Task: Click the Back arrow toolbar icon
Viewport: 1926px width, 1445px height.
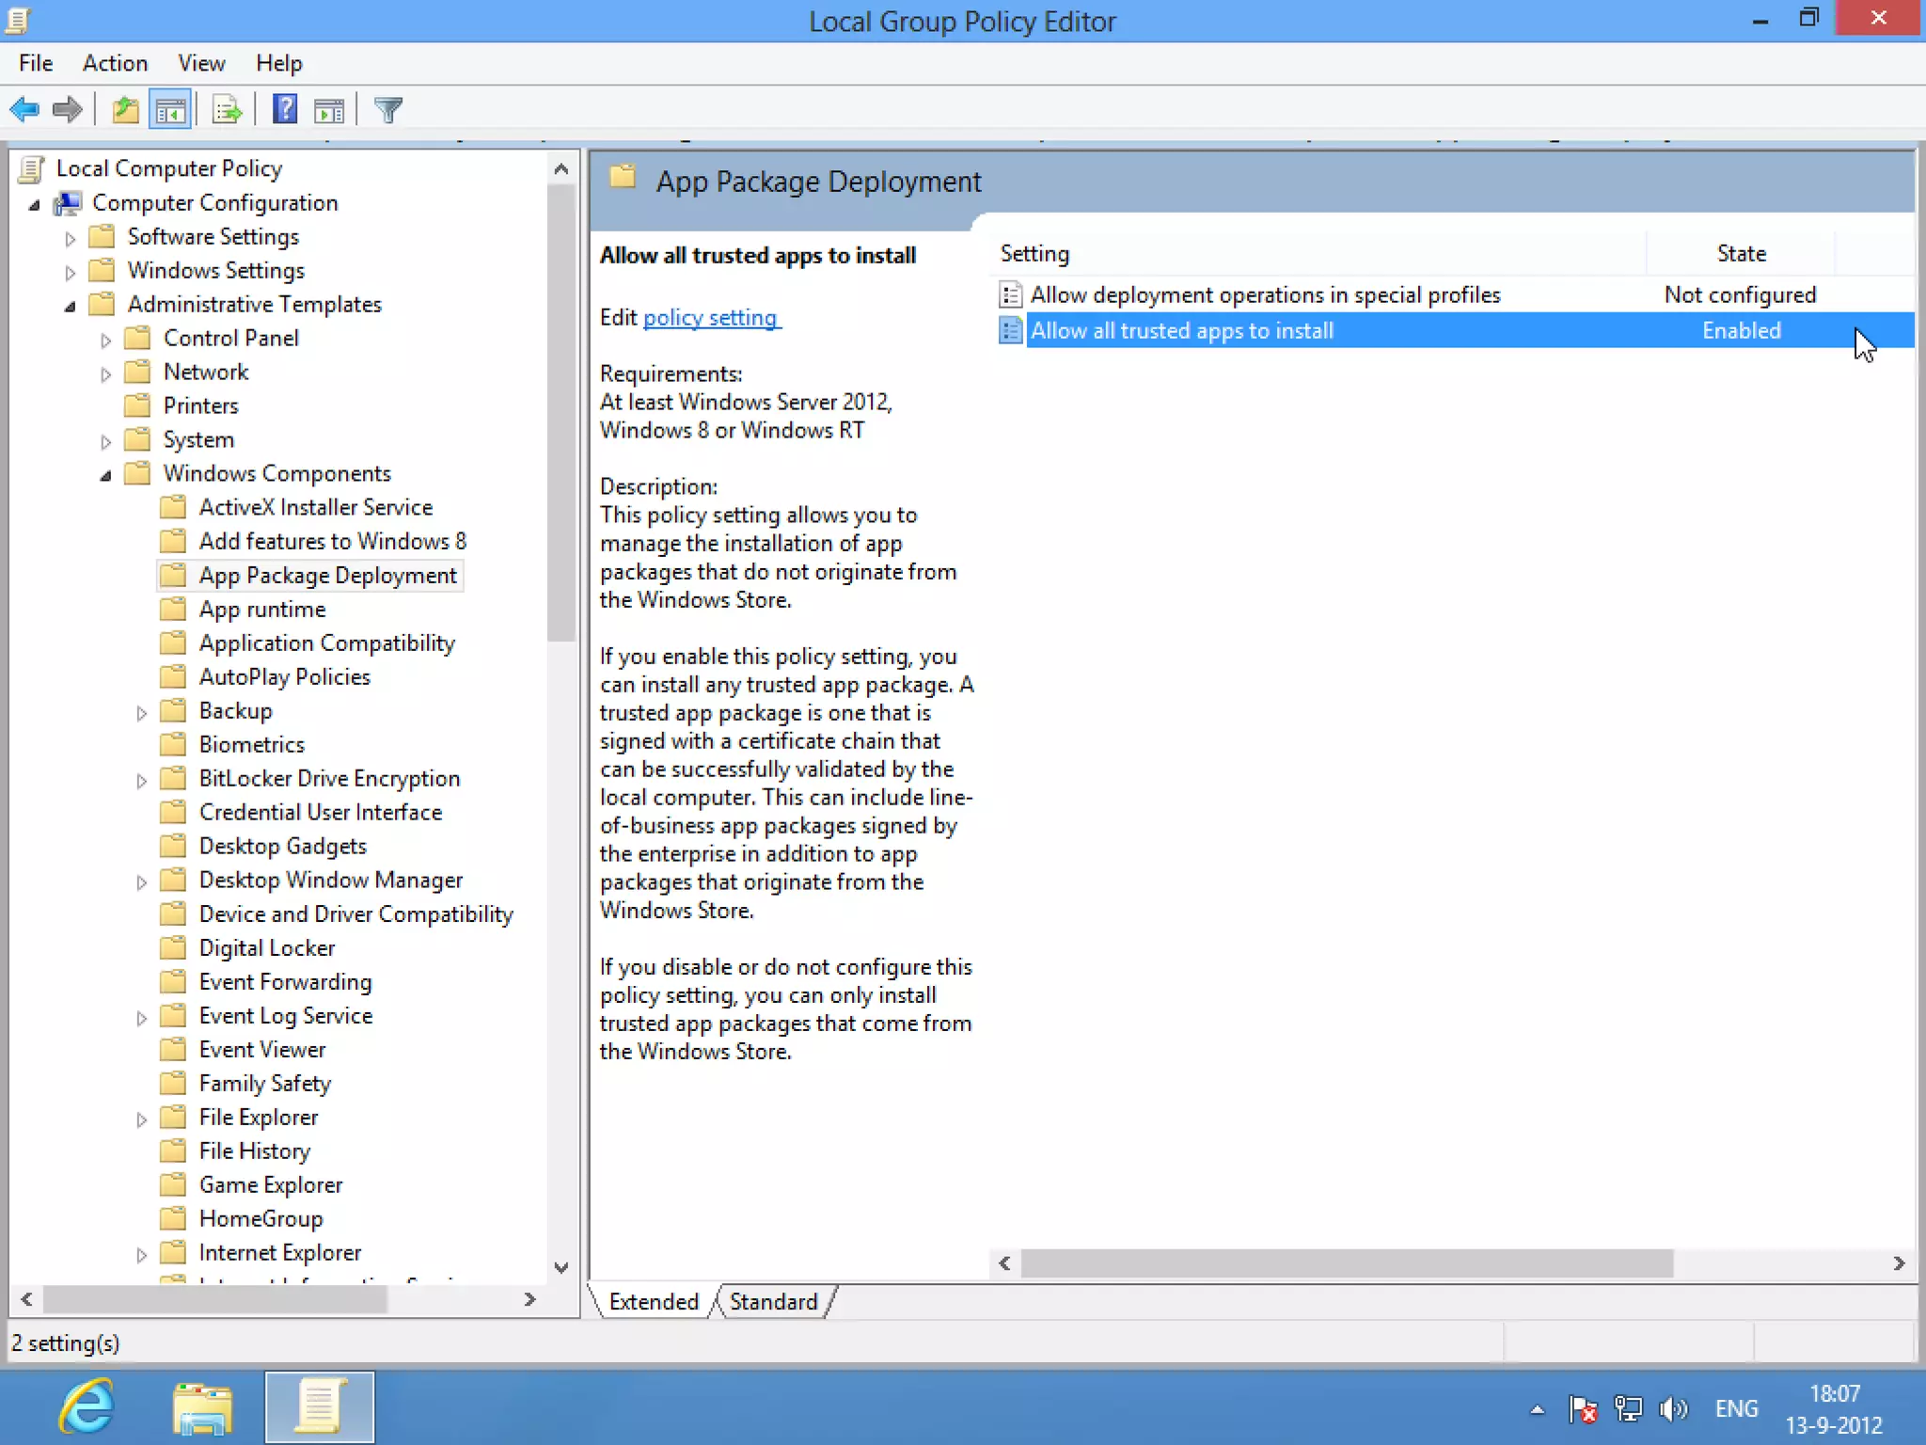Action: tap(24, 110)
